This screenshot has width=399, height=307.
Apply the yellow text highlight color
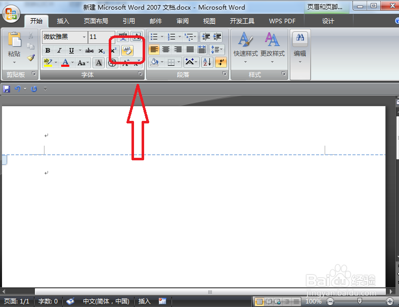click(48, 62)
